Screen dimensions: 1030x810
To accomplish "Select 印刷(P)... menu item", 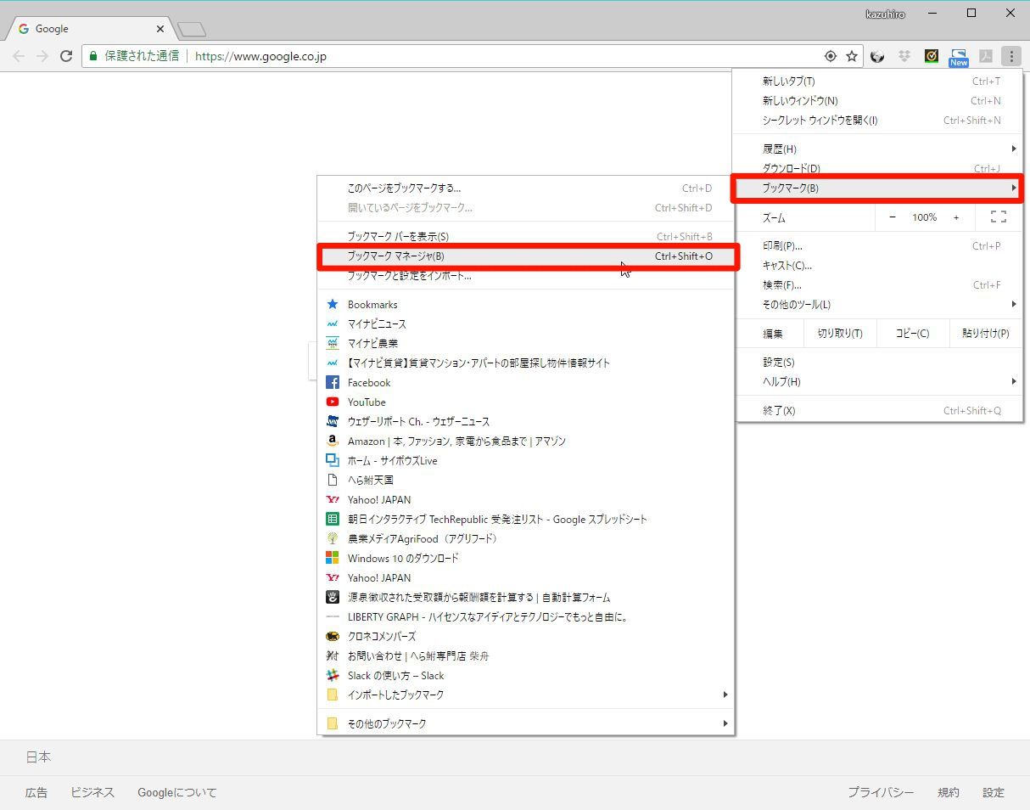I will [x=879, y=245].
